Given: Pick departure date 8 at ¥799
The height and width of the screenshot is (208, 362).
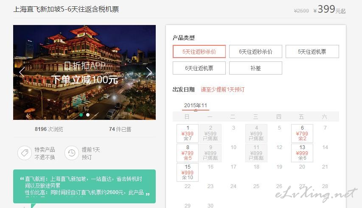Looking at the screenshot, I should pos(188,153).
